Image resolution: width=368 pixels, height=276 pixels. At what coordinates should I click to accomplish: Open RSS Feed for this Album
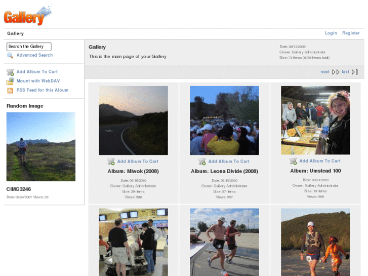[43, 90]
